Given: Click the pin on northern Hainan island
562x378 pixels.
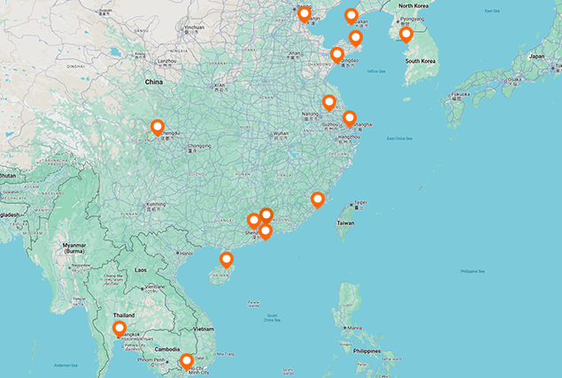Looking at the screenshot, I should [227, 259].
